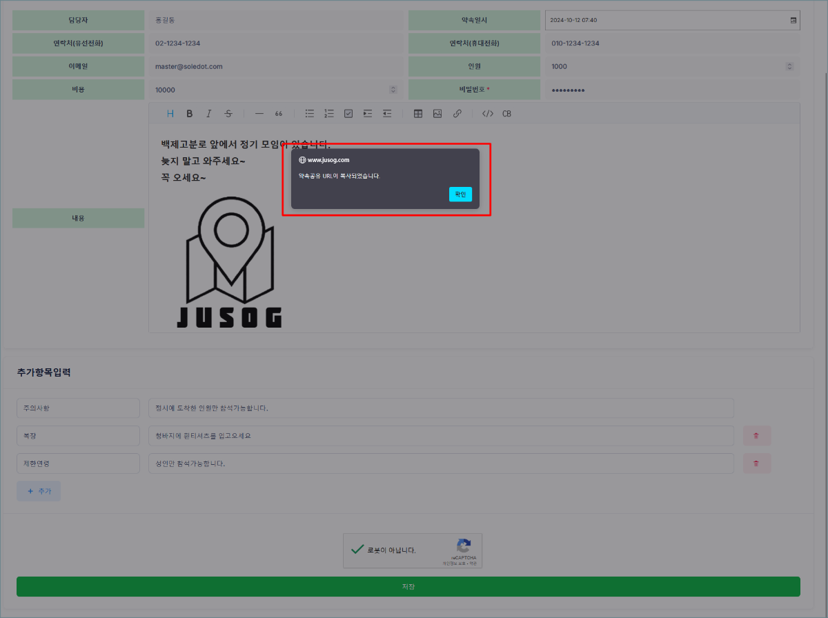The width and height of the screenshot is (828, 618).
Task: Add a new additional item with 추가
Action: [39, 491]
